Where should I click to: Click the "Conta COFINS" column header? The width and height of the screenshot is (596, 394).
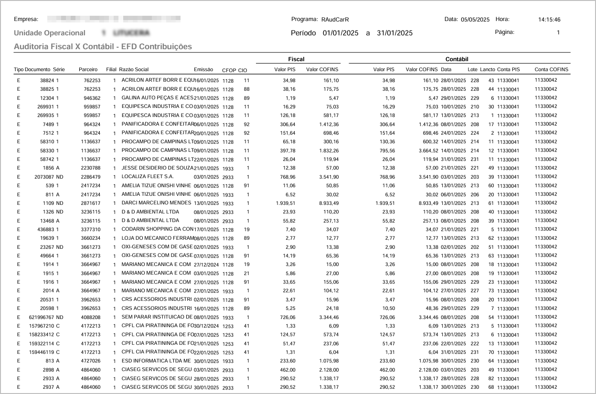[x=552, y=70]
